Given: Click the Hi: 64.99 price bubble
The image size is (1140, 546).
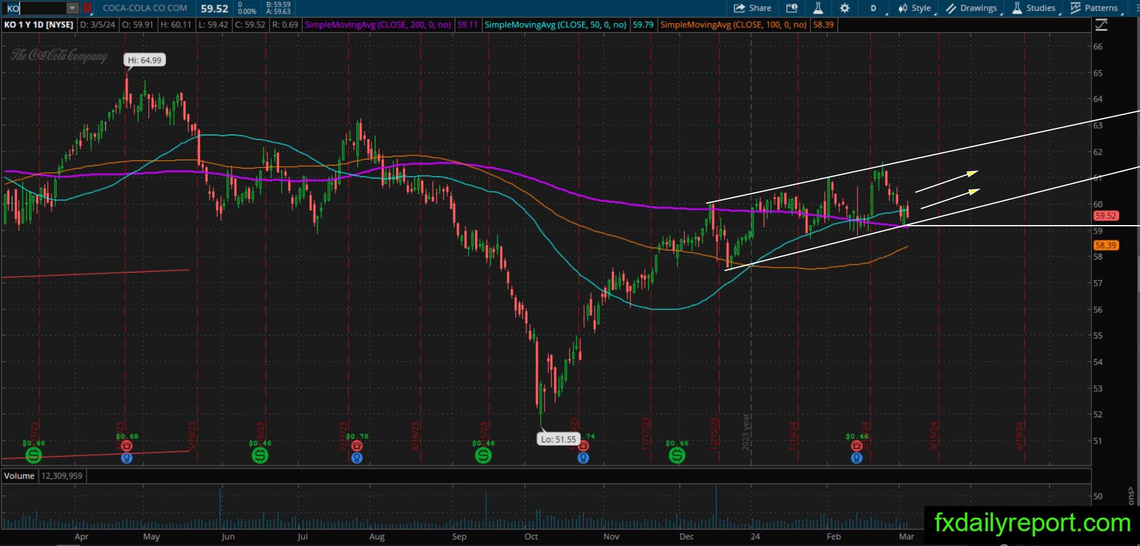Looking at the screenshot, I should (x=145, y=60).
